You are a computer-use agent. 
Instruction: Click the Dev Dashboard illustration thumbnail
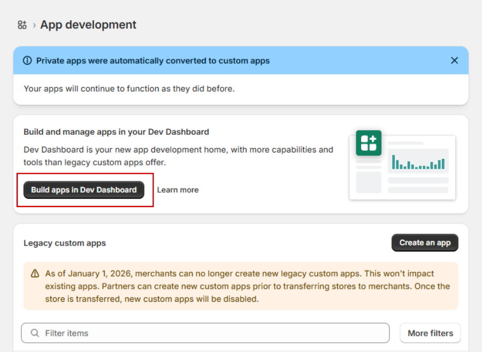(402, 165)
